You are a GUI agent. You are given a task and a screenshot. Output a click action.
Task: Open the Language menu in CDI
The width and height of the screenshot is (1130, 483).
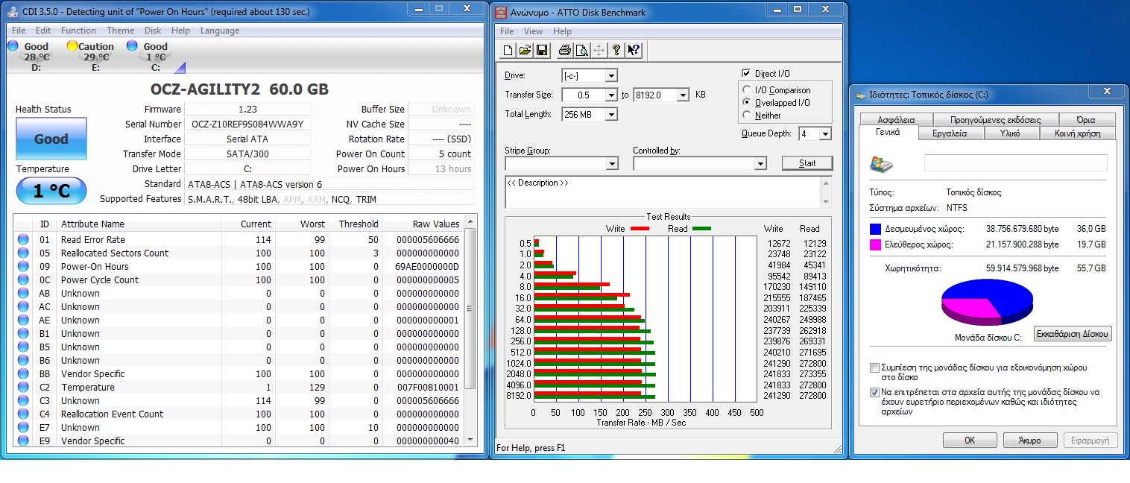pyautogui.click(x=220, y=31)
